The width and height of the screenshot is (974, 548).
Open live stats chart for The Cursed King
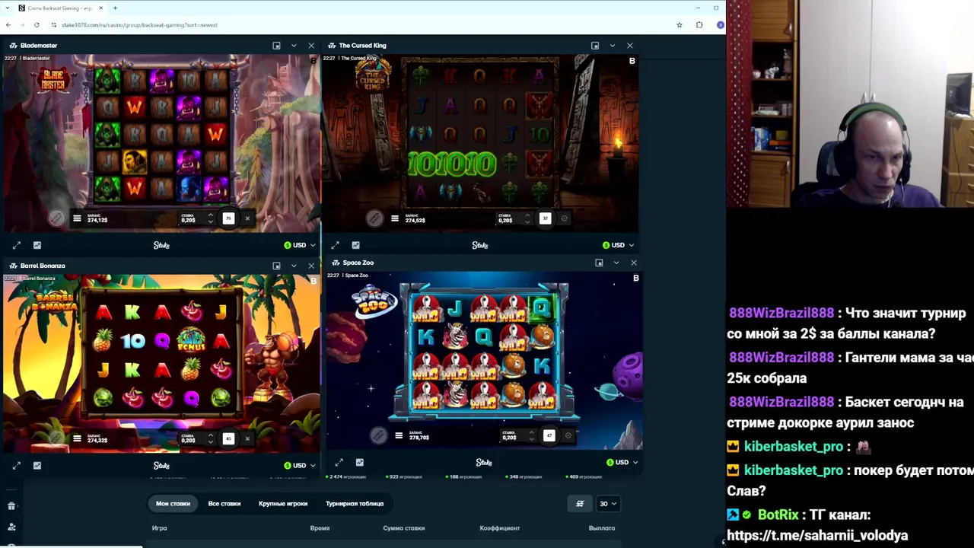355,245
